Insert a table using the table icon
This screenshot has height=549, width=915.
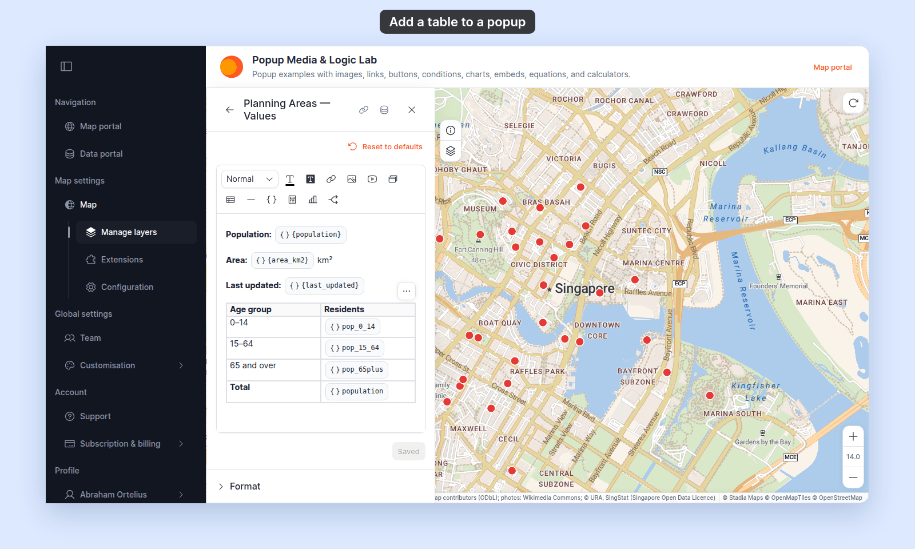230,200
